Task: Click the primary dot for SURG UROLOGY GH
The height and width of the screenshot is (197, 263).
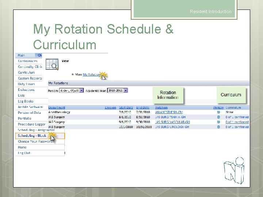Action: 218,127
